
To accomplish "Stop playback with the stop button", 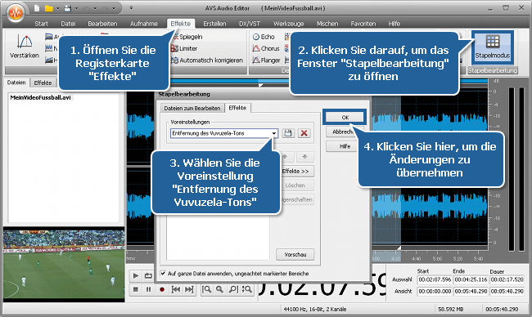I will [136, 289].
